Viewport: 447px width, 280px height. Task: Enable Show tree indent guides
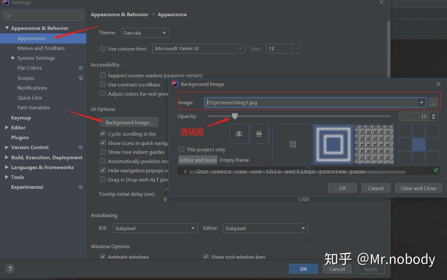[103, 152]
